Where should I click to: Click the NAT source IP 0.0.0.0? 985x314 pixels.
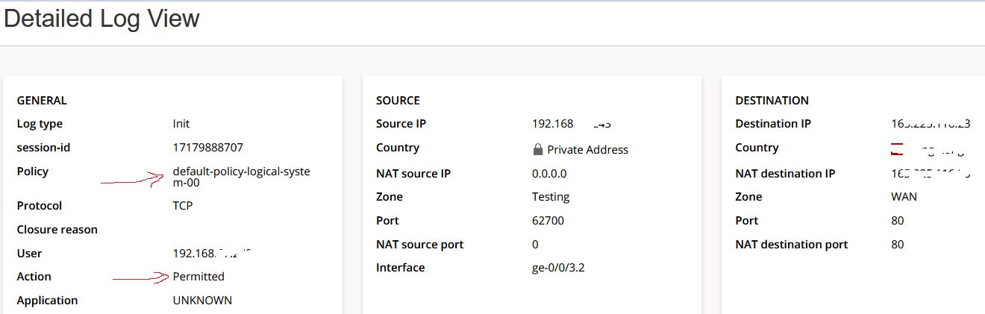point(549,174)
